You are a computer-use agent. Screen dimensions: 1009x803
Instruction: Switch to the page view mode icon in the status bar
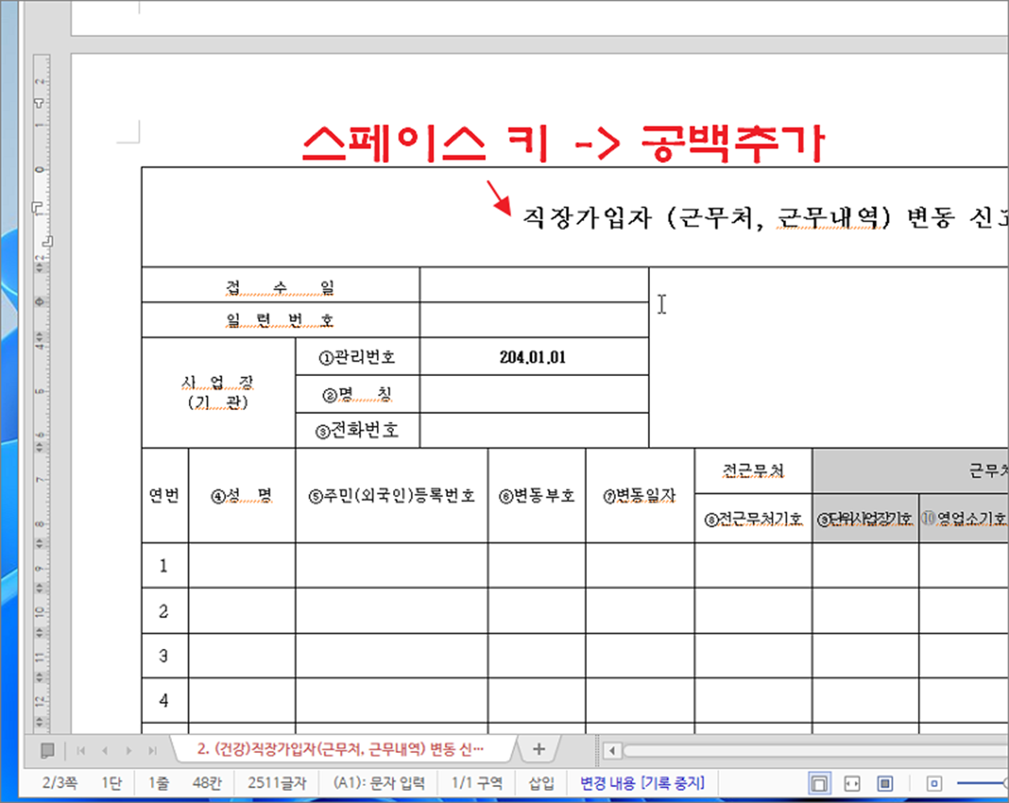click(x=819, y=783)
